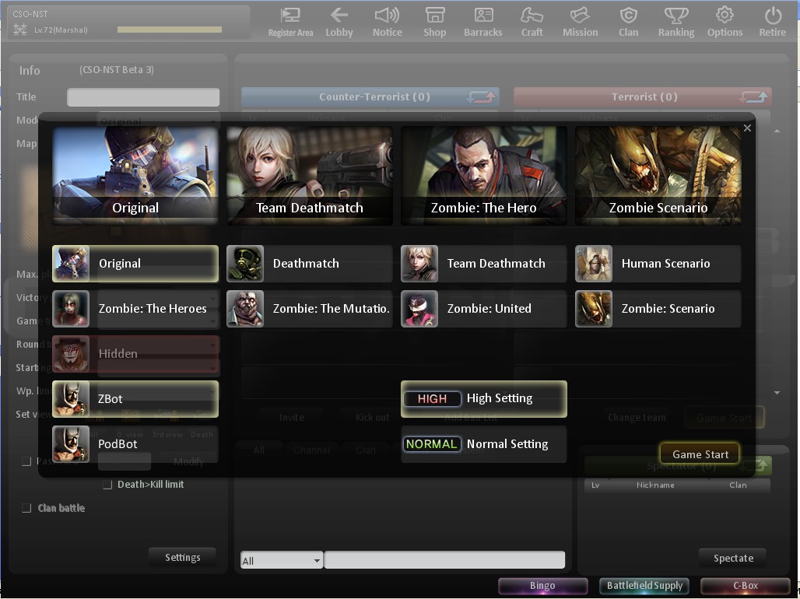
Task: Close the mode selection dialog
Action: click(x=747, y=128)
